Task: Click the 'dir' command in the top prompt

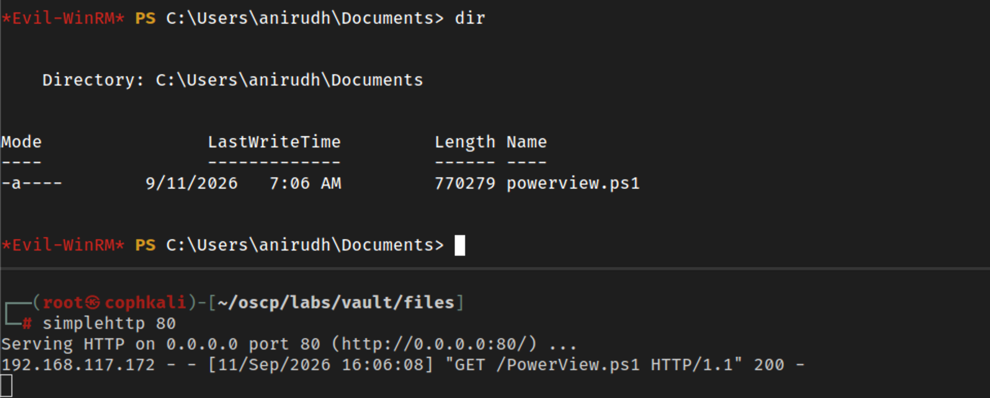Action: click(x=470, y=18)
